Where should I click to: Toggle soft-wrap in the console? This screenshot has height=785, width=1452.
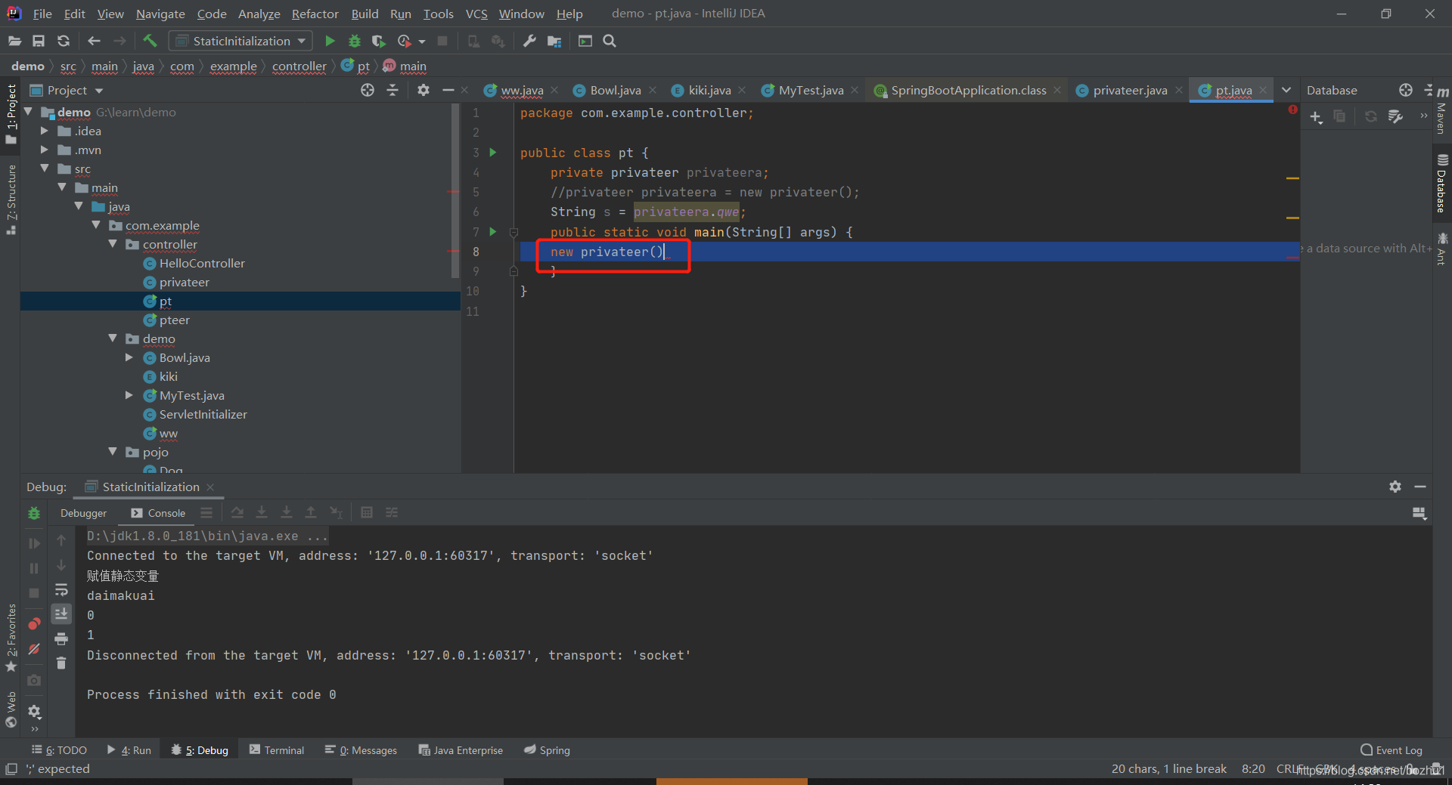click(61, 589)
